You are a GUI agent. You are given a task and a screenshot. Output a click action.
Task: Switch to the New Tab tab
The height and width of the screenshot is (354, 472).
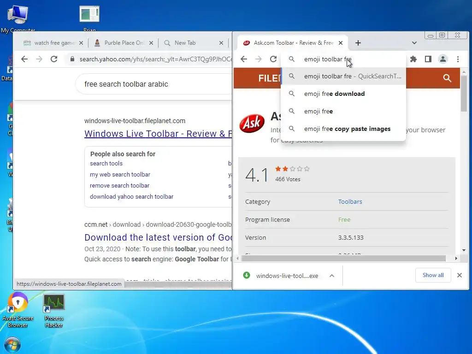point(194,43)
